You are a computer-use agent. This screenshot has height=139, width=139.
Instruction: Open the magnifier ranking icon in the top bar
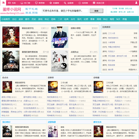pos(65,3)
